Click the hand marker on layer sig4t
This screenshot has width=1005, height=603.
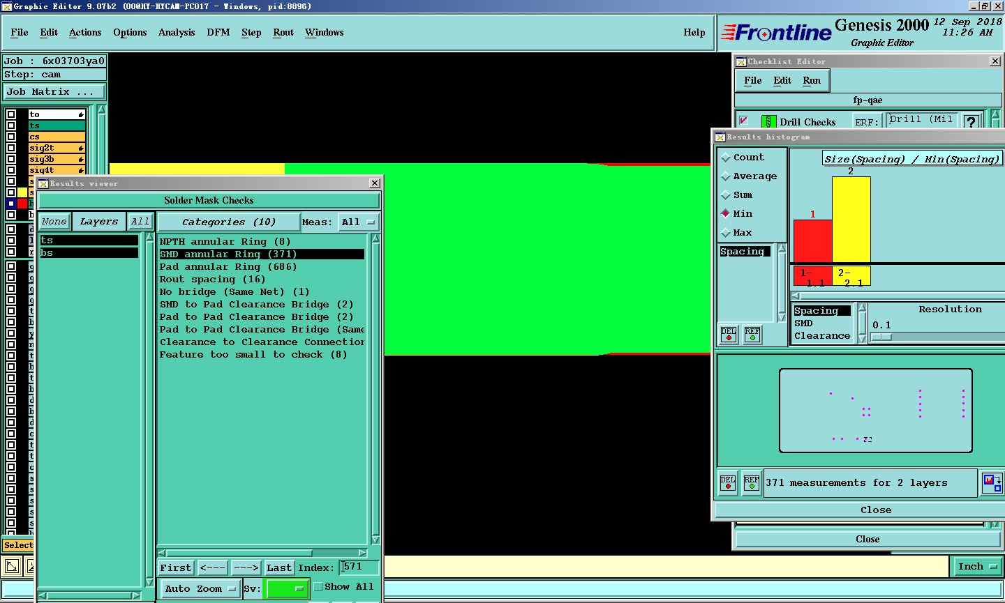[x=81, y=170]
